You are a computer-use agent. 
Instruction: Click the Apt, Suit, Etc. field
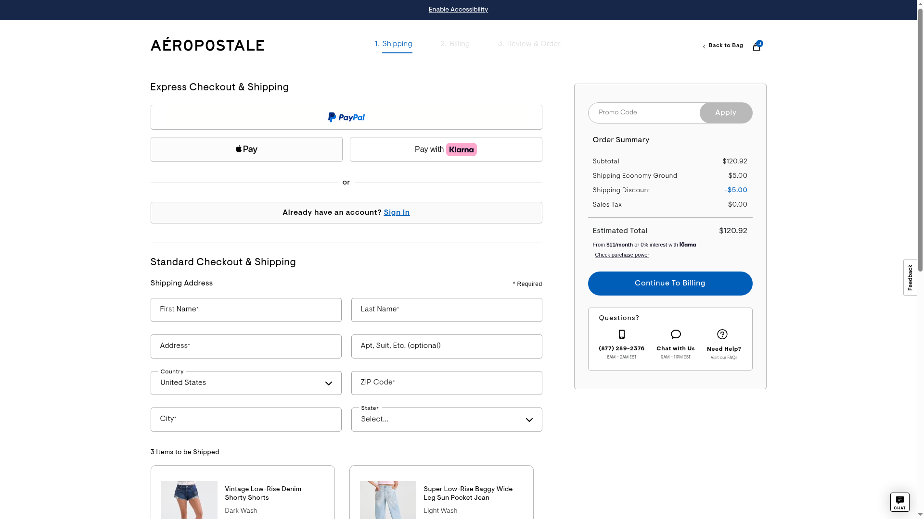tap(447, 346)
